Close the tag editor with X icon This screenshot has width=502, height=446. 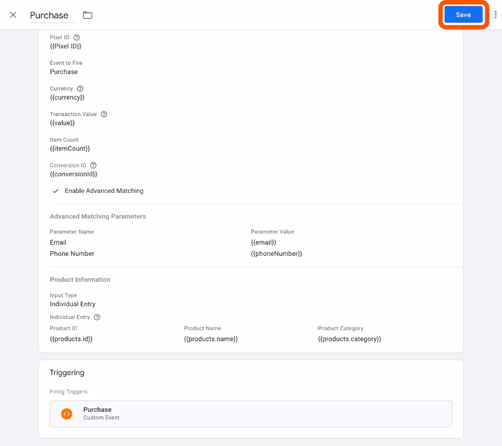pos(13,15)
